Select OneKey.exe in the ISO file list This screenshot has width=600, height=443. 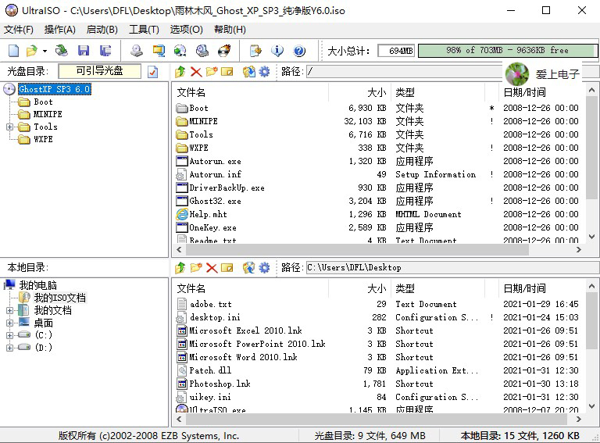(x=212, y=227)
